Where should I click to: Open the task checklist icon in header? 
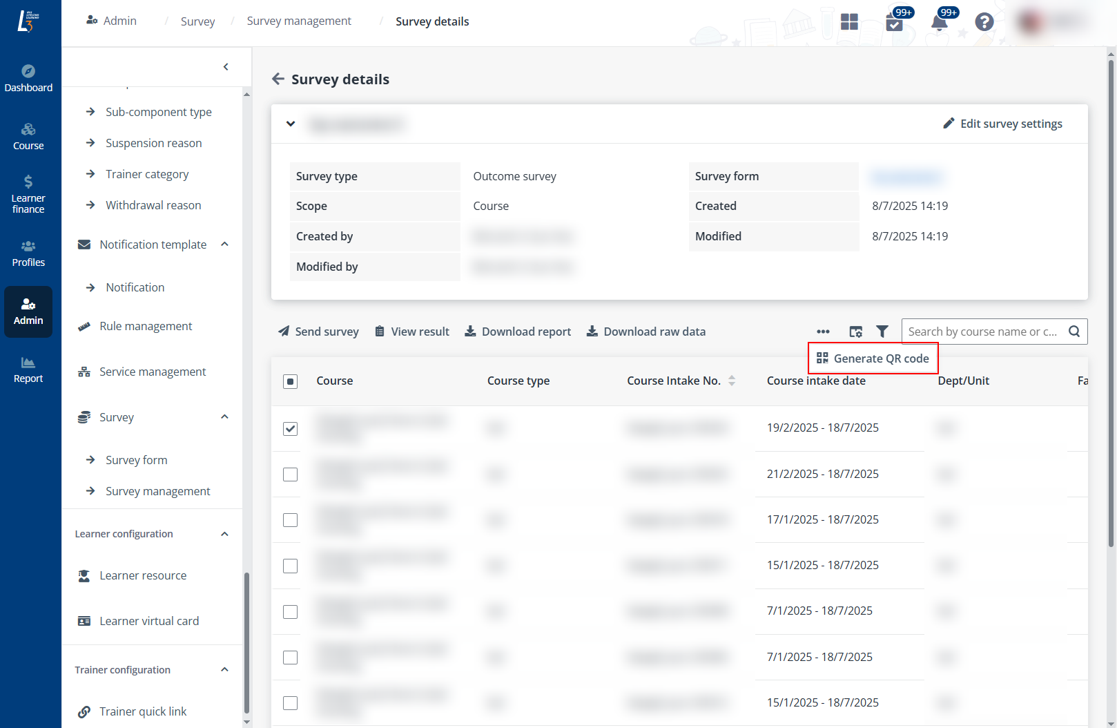(x=894, y=23)
